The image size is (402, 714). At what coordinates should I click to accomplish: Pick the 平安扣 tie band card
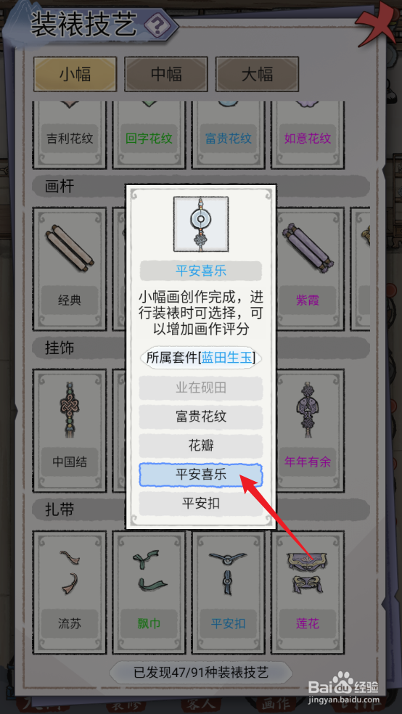click(228, 592)
